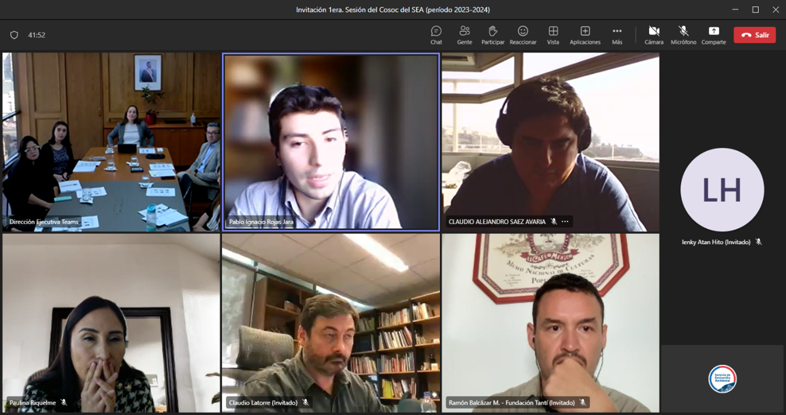This screenshot has height=415, width=786.
Task: Unmute using the Micrófono button
Action: click(x=683, y=34)
